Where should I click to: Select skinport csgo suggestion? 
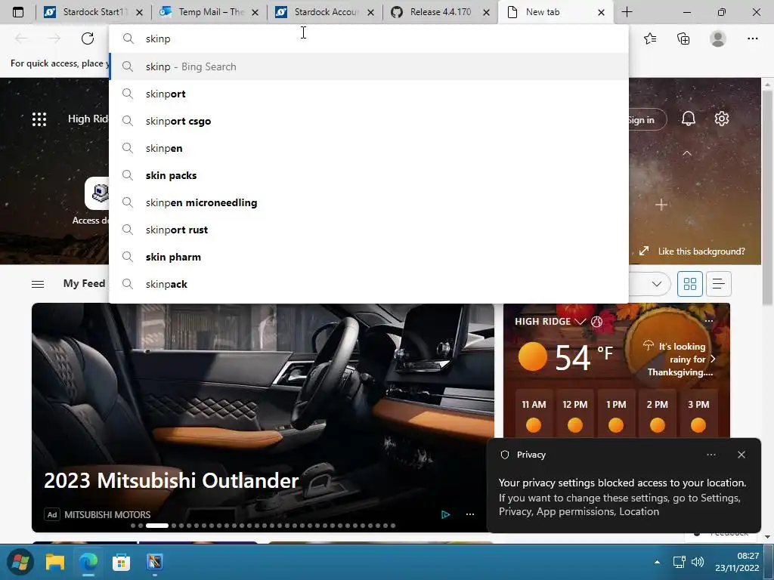point(369,121)
